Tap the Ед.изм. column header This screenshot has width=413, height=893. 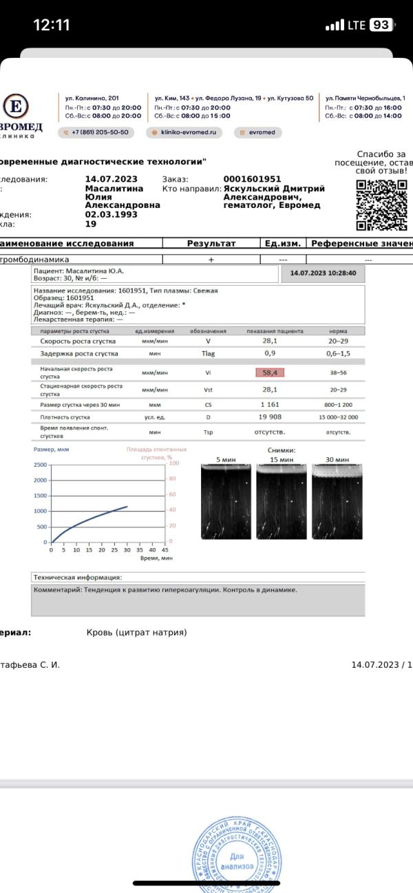click(283, 243)
